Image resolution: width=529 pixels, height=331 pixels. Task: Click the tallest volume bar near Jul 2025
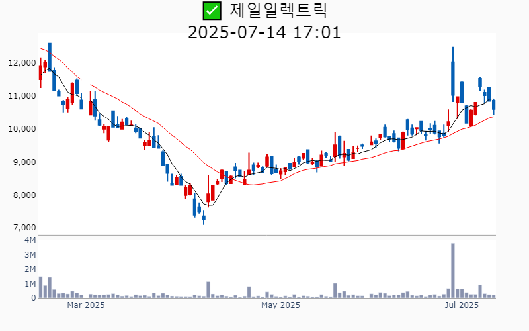click(x=453, y=271)
